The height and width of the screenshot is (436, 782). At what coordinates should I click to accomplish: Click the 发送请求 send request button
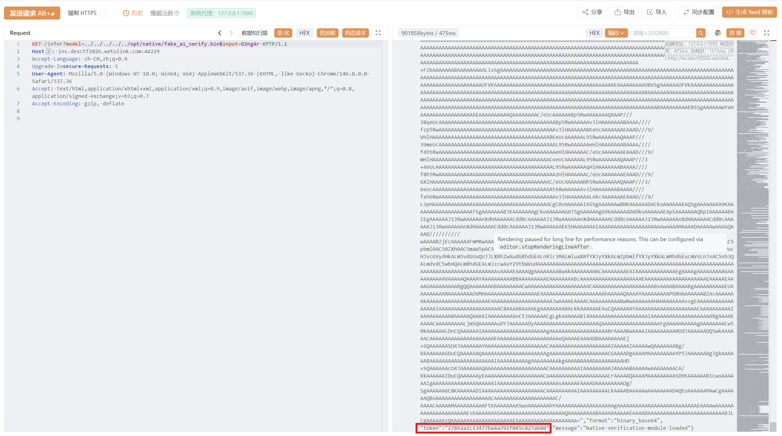pos(32,13)
